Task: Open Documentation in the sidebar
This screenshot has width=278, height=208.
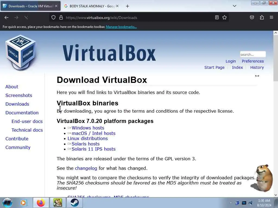Action: click(x=22, y=113)
